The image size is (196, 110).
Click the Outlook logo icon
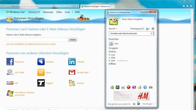(72, 83)
